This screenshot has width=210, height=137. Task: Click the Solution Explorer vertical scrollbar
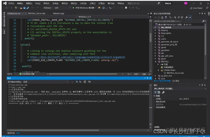coord(205,40)
